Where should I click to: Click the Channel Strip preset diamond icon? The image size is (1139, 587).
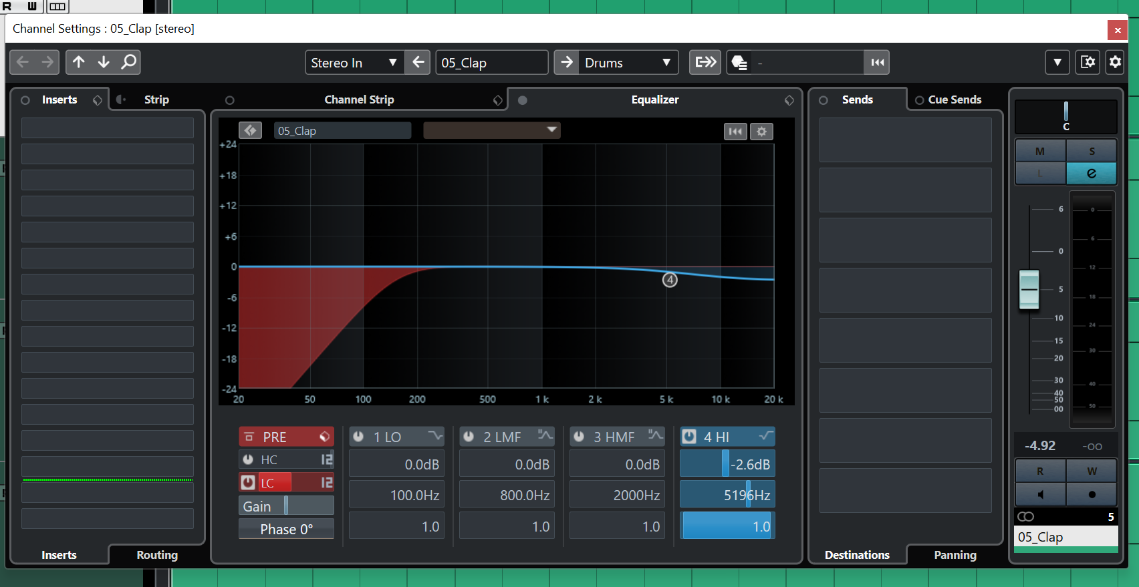point(498,100)
